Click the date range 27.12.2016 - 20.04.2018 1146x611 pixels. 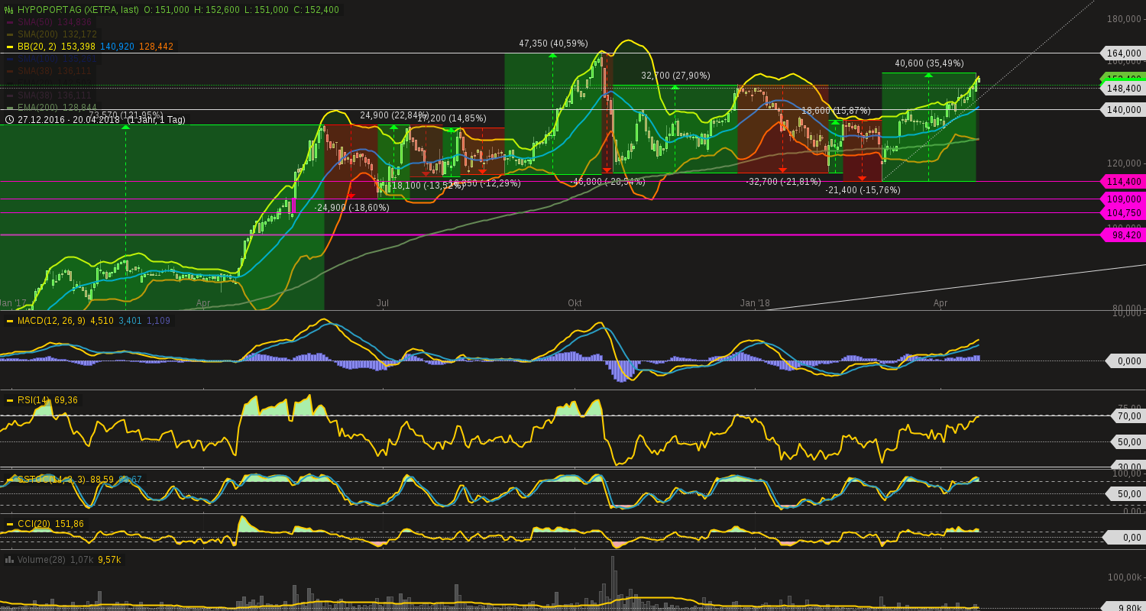click(x=70, y=120)
